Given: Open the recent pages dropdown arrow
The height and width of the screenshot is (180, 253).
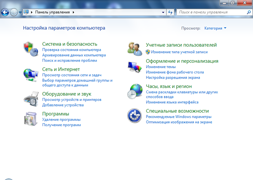Looking at the screenshot, I should click(20, 12).
